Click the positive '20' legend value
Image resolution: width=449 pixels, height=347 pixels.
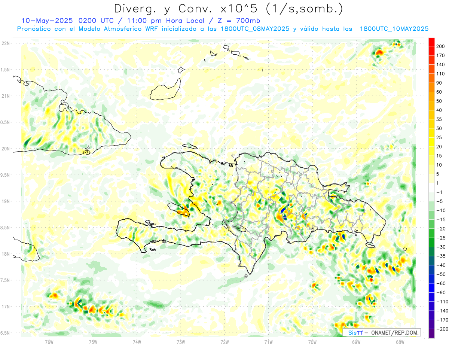439,147
